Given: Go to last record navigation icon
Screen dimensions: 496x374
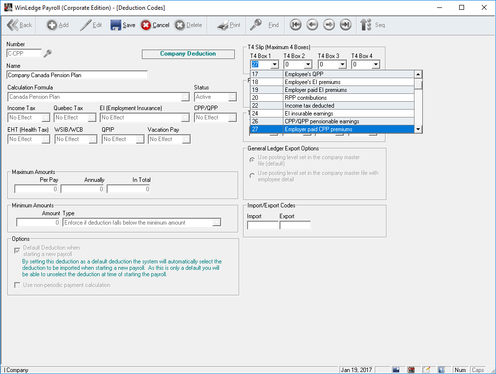Looking at the screenshot, I should point(346,25).
